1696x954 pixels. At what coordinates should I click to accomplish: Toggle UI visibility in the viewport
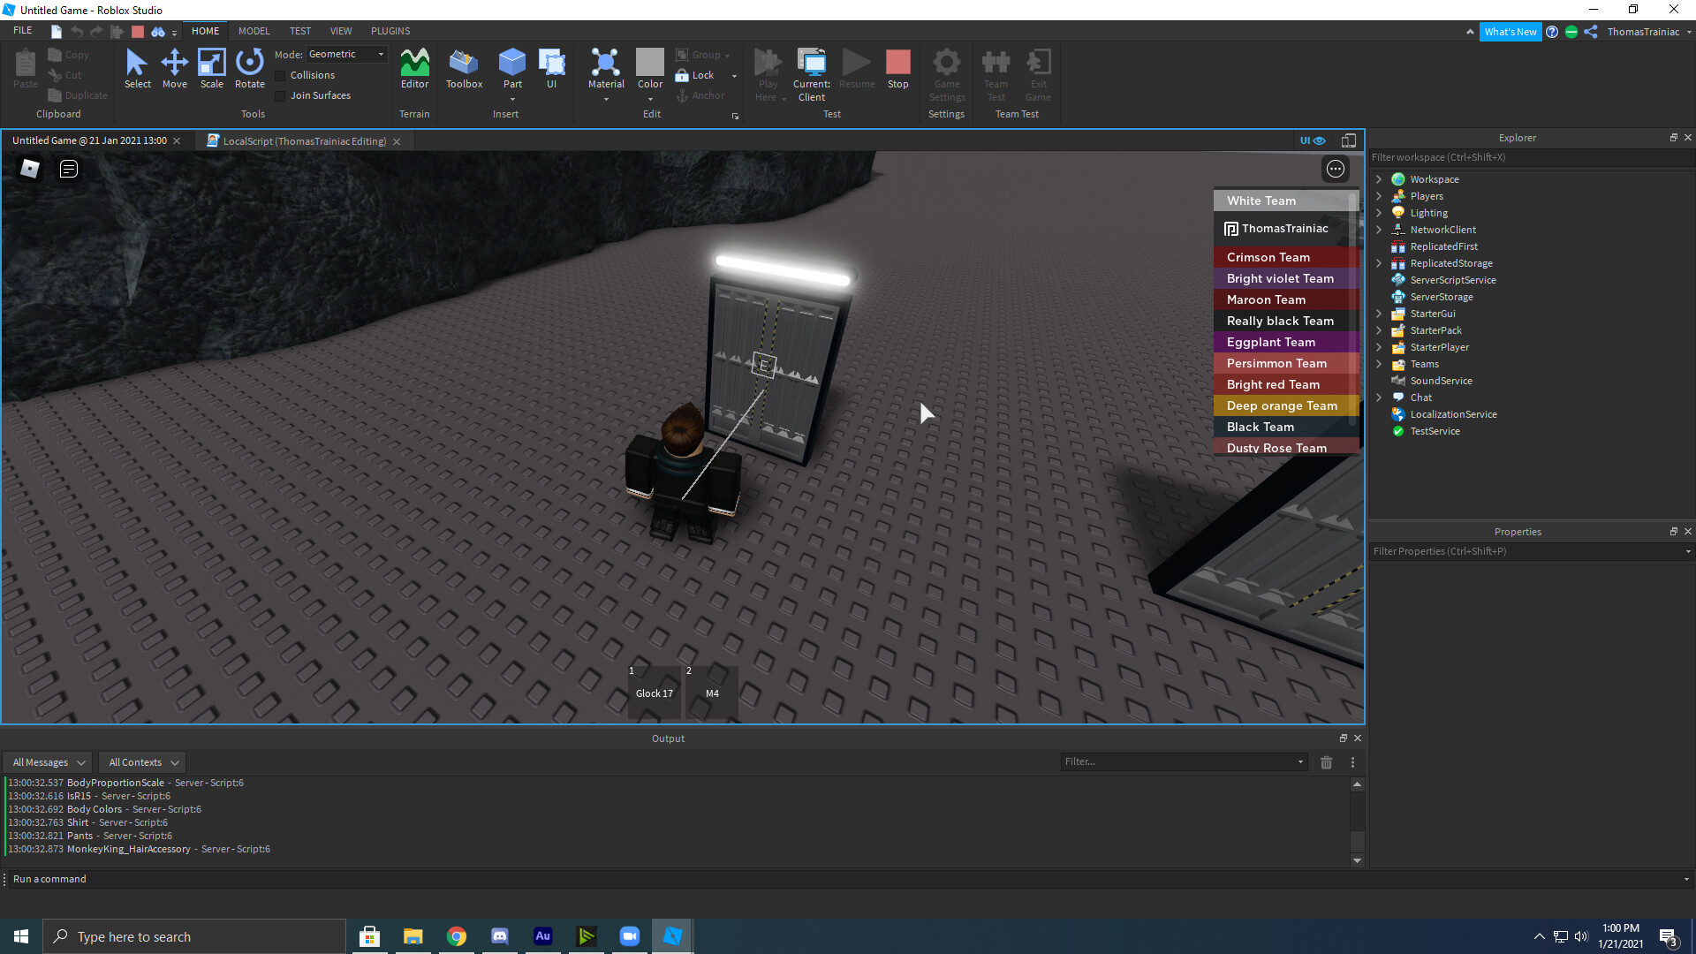click(x=1306, y=140)
